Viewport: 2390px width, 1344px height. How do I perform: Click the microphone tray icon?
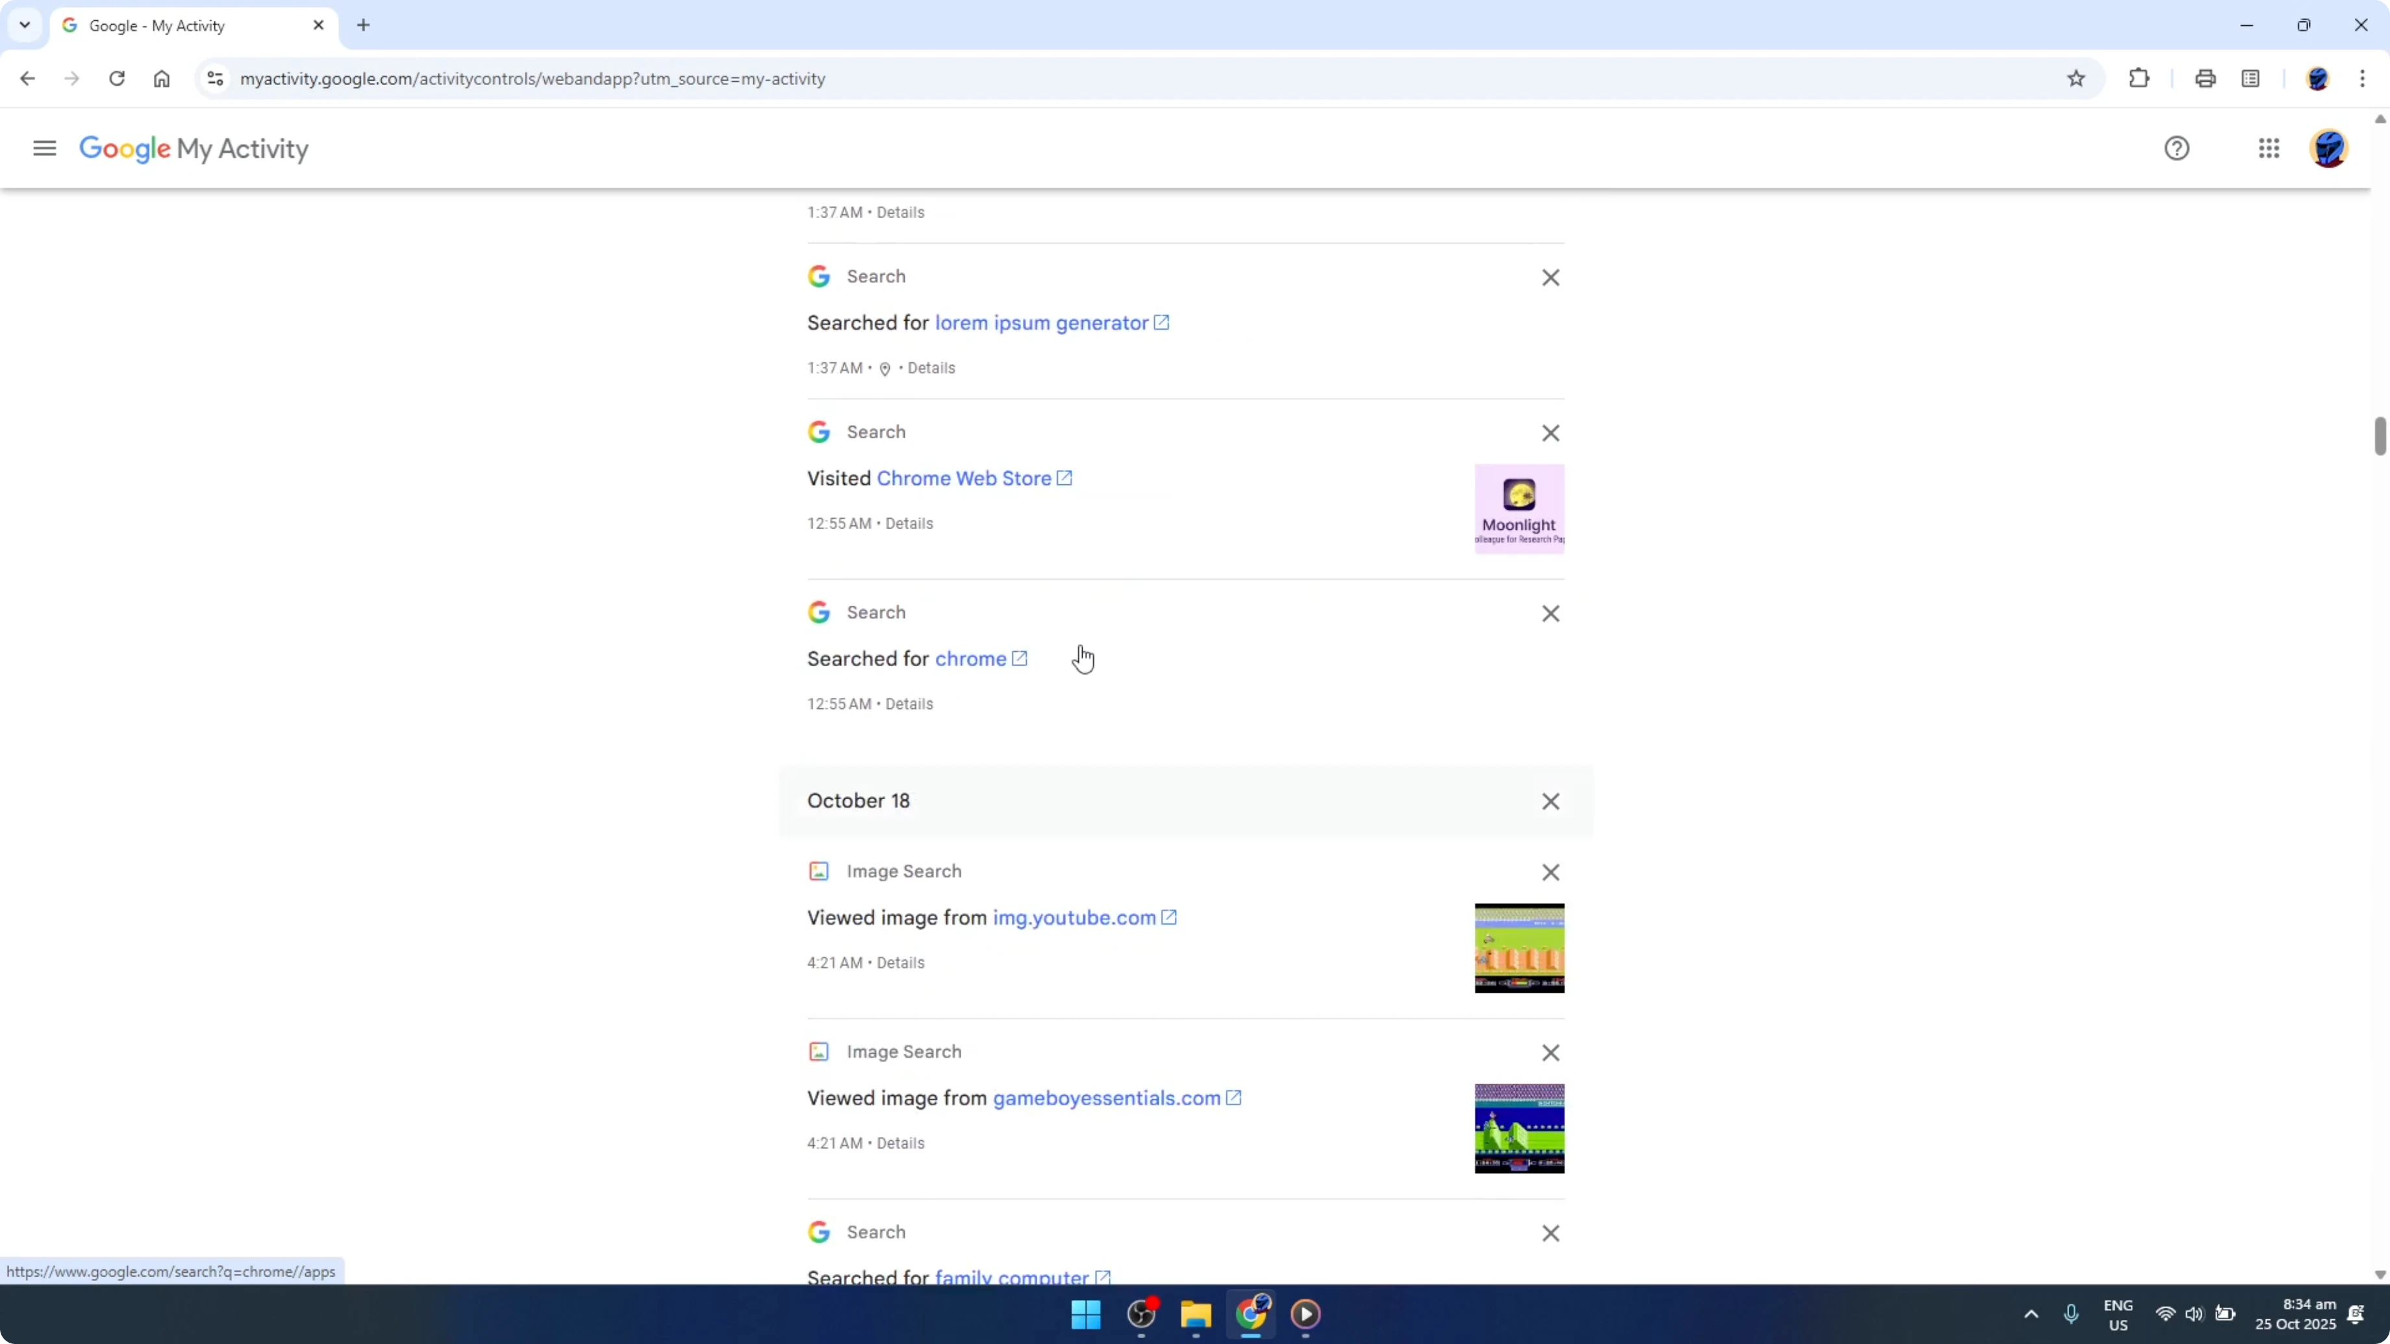tap(2071, 1314)
